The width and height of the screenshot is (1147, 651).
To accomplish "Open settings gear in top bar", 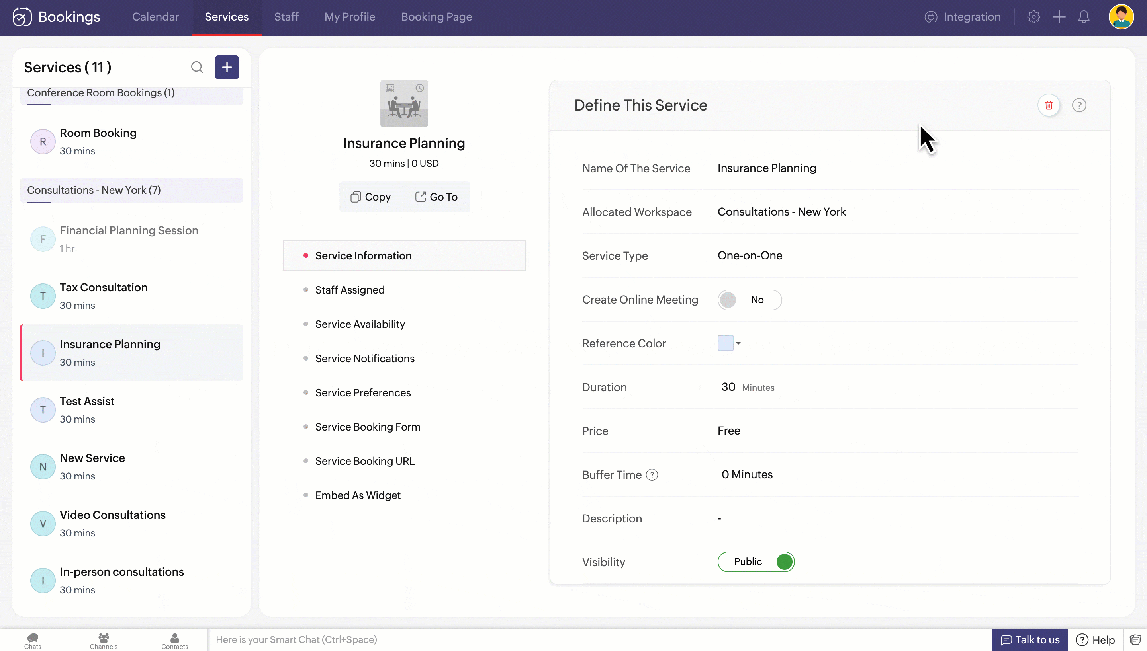I will point(1033,17).
